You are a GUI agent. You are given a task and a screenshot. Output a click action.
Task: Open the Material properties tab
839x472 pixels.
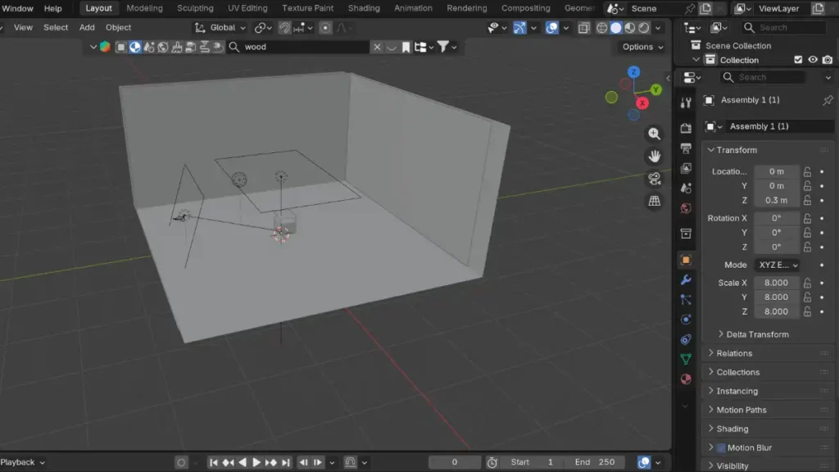(x=686, y=379)
